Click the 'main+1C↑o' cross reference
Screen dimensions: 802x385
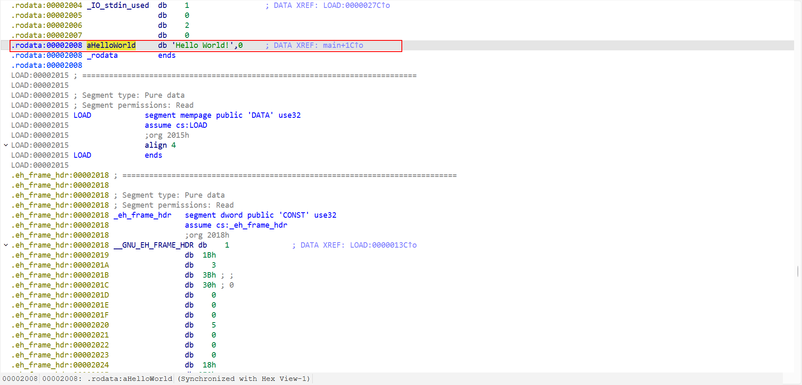point(343,45)
